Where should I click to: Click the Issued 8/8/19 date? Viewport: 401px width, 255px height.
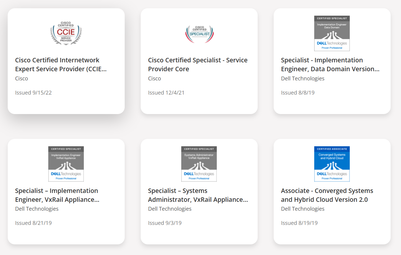(x=298, y=93)
